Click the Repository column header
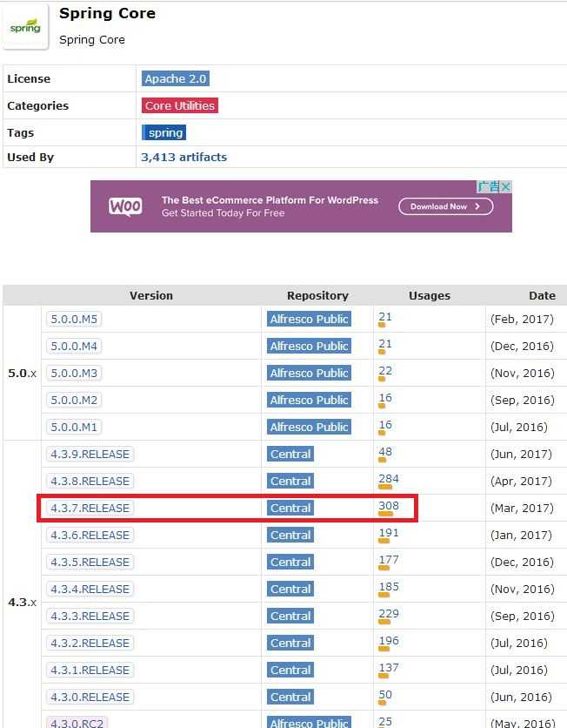The image size is (567, 728). (x=317, y=295)
